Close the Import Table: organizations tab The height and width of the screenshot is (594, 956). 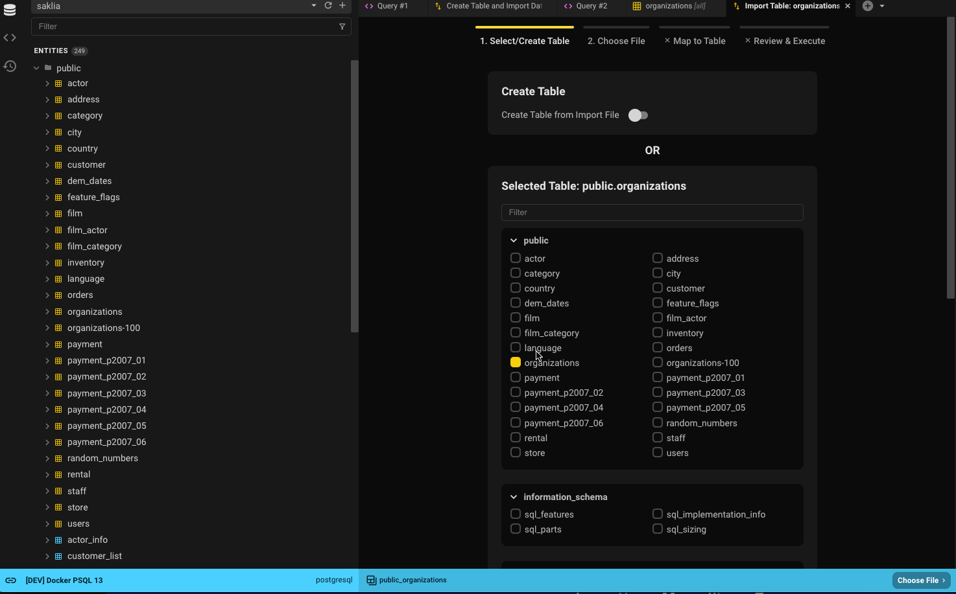848,6
